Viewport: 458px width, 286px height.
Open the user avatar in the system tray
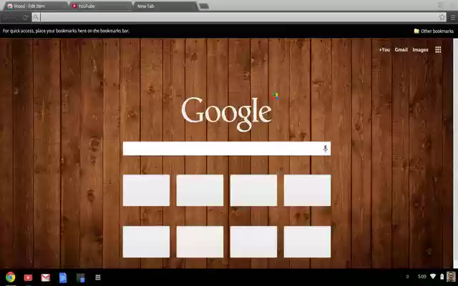tap(451, 277)
